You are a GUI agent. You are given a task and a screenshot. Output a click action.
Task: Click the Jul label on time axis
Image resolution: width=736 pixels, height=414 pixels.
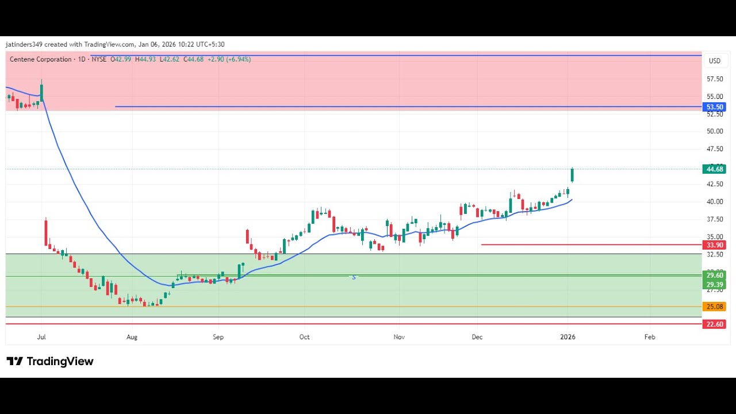pyautogui.click(x=41, y=337)
